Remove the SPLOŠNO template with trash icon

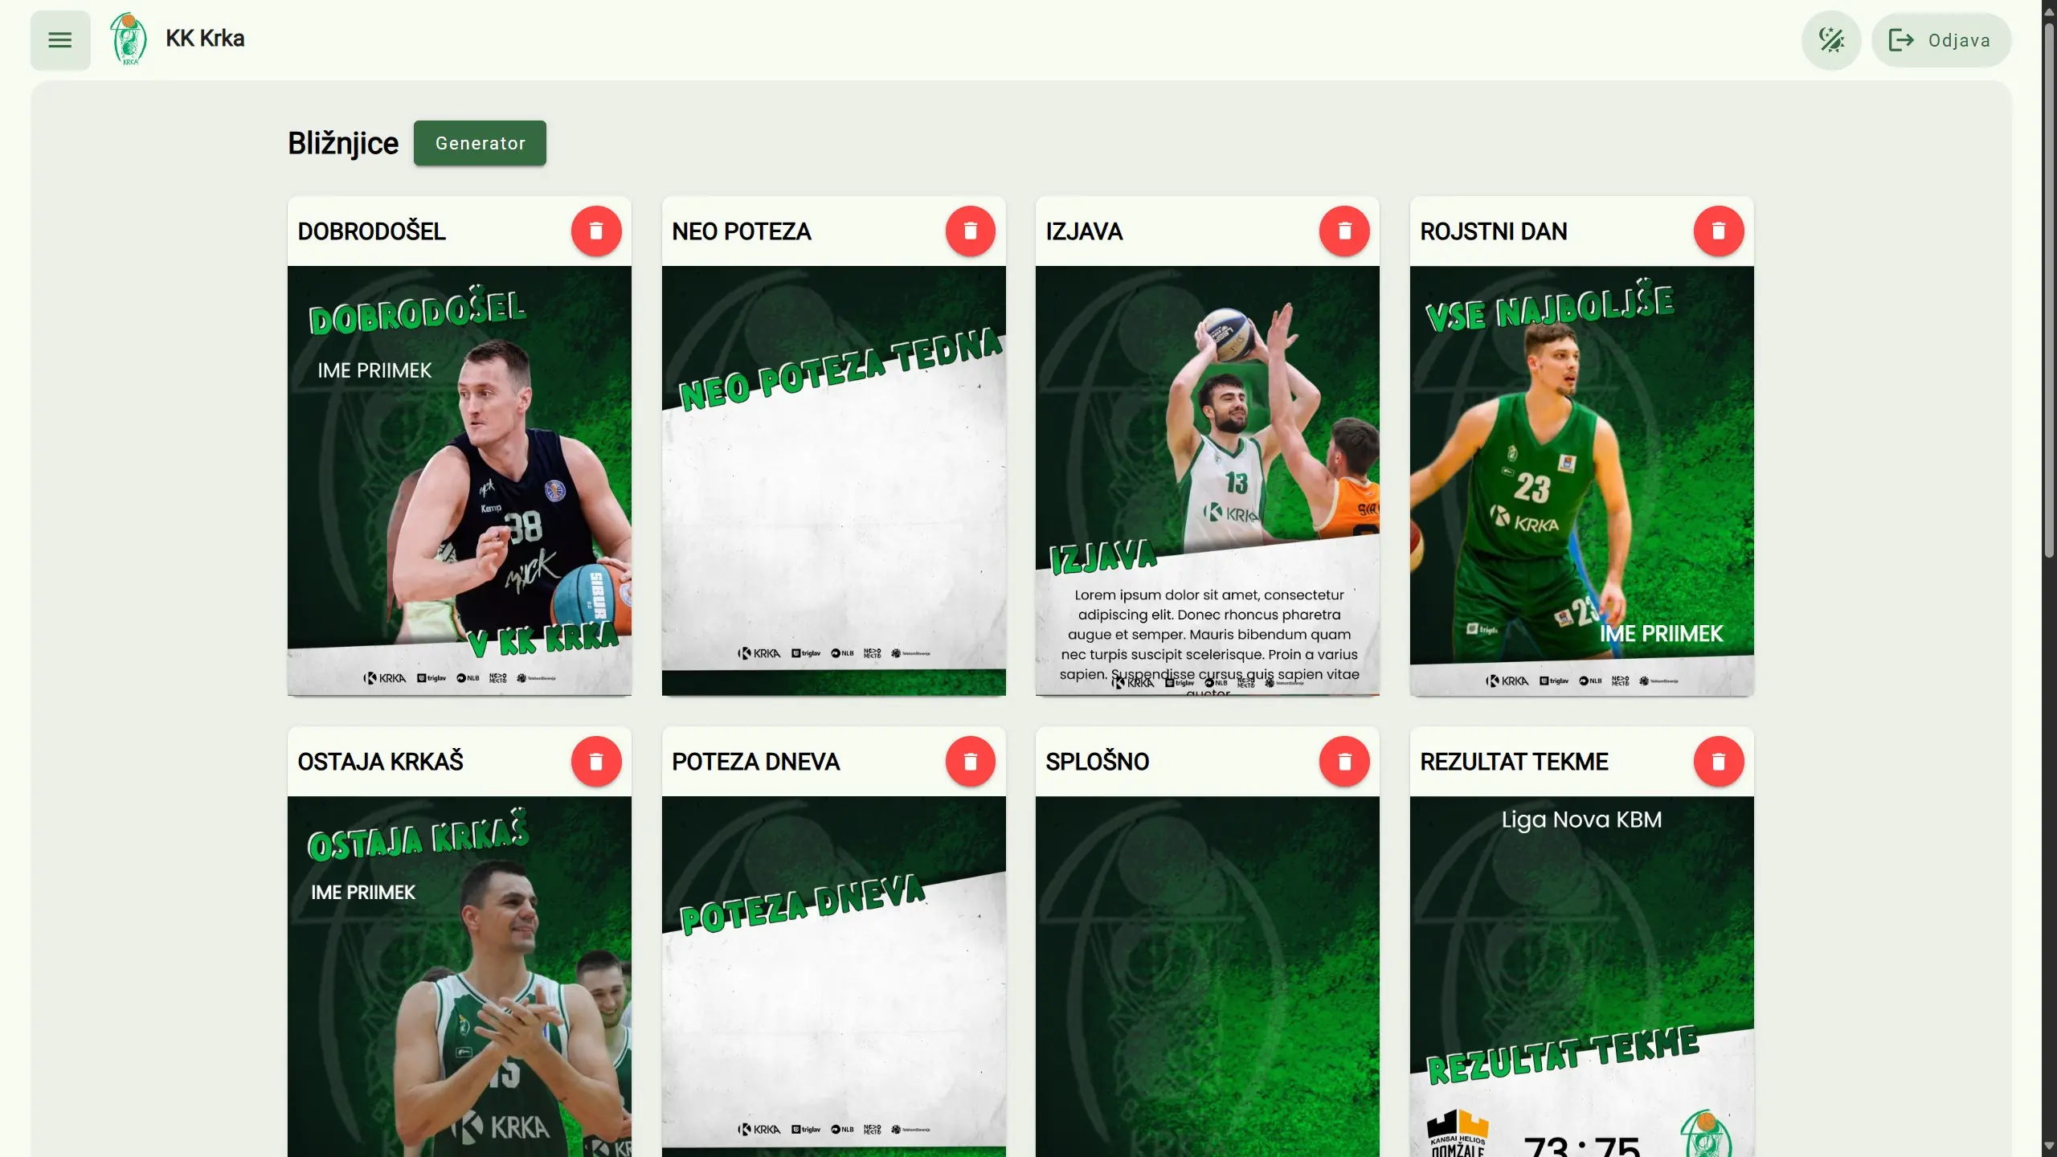[1344, 761]
